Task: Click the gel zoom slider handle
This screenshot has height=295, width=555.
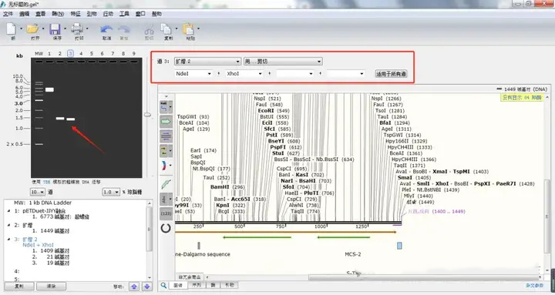Action: click(x=147, y=115)
